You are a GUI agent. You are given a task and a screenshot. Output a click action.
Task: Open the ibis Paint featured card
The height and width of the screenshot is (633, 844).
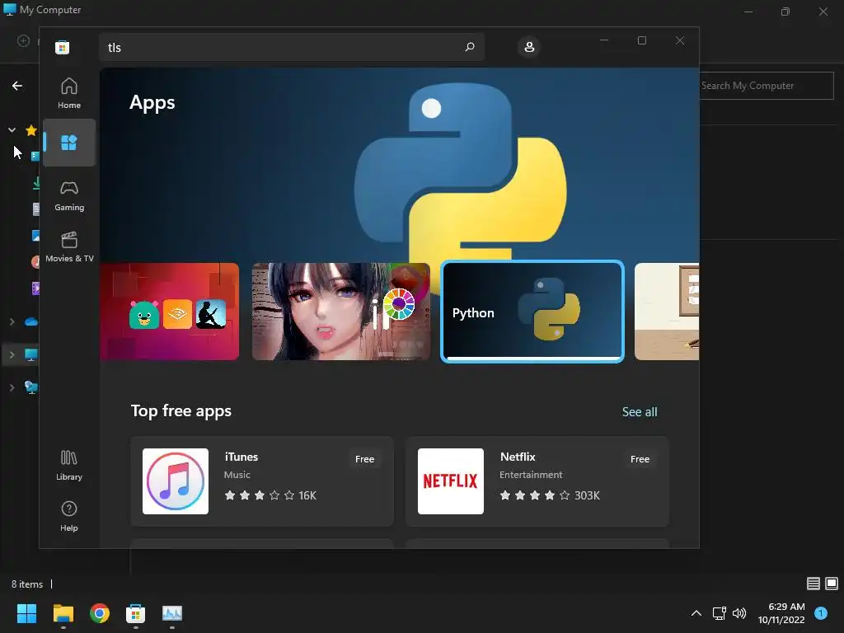click(x=340, y=312)
